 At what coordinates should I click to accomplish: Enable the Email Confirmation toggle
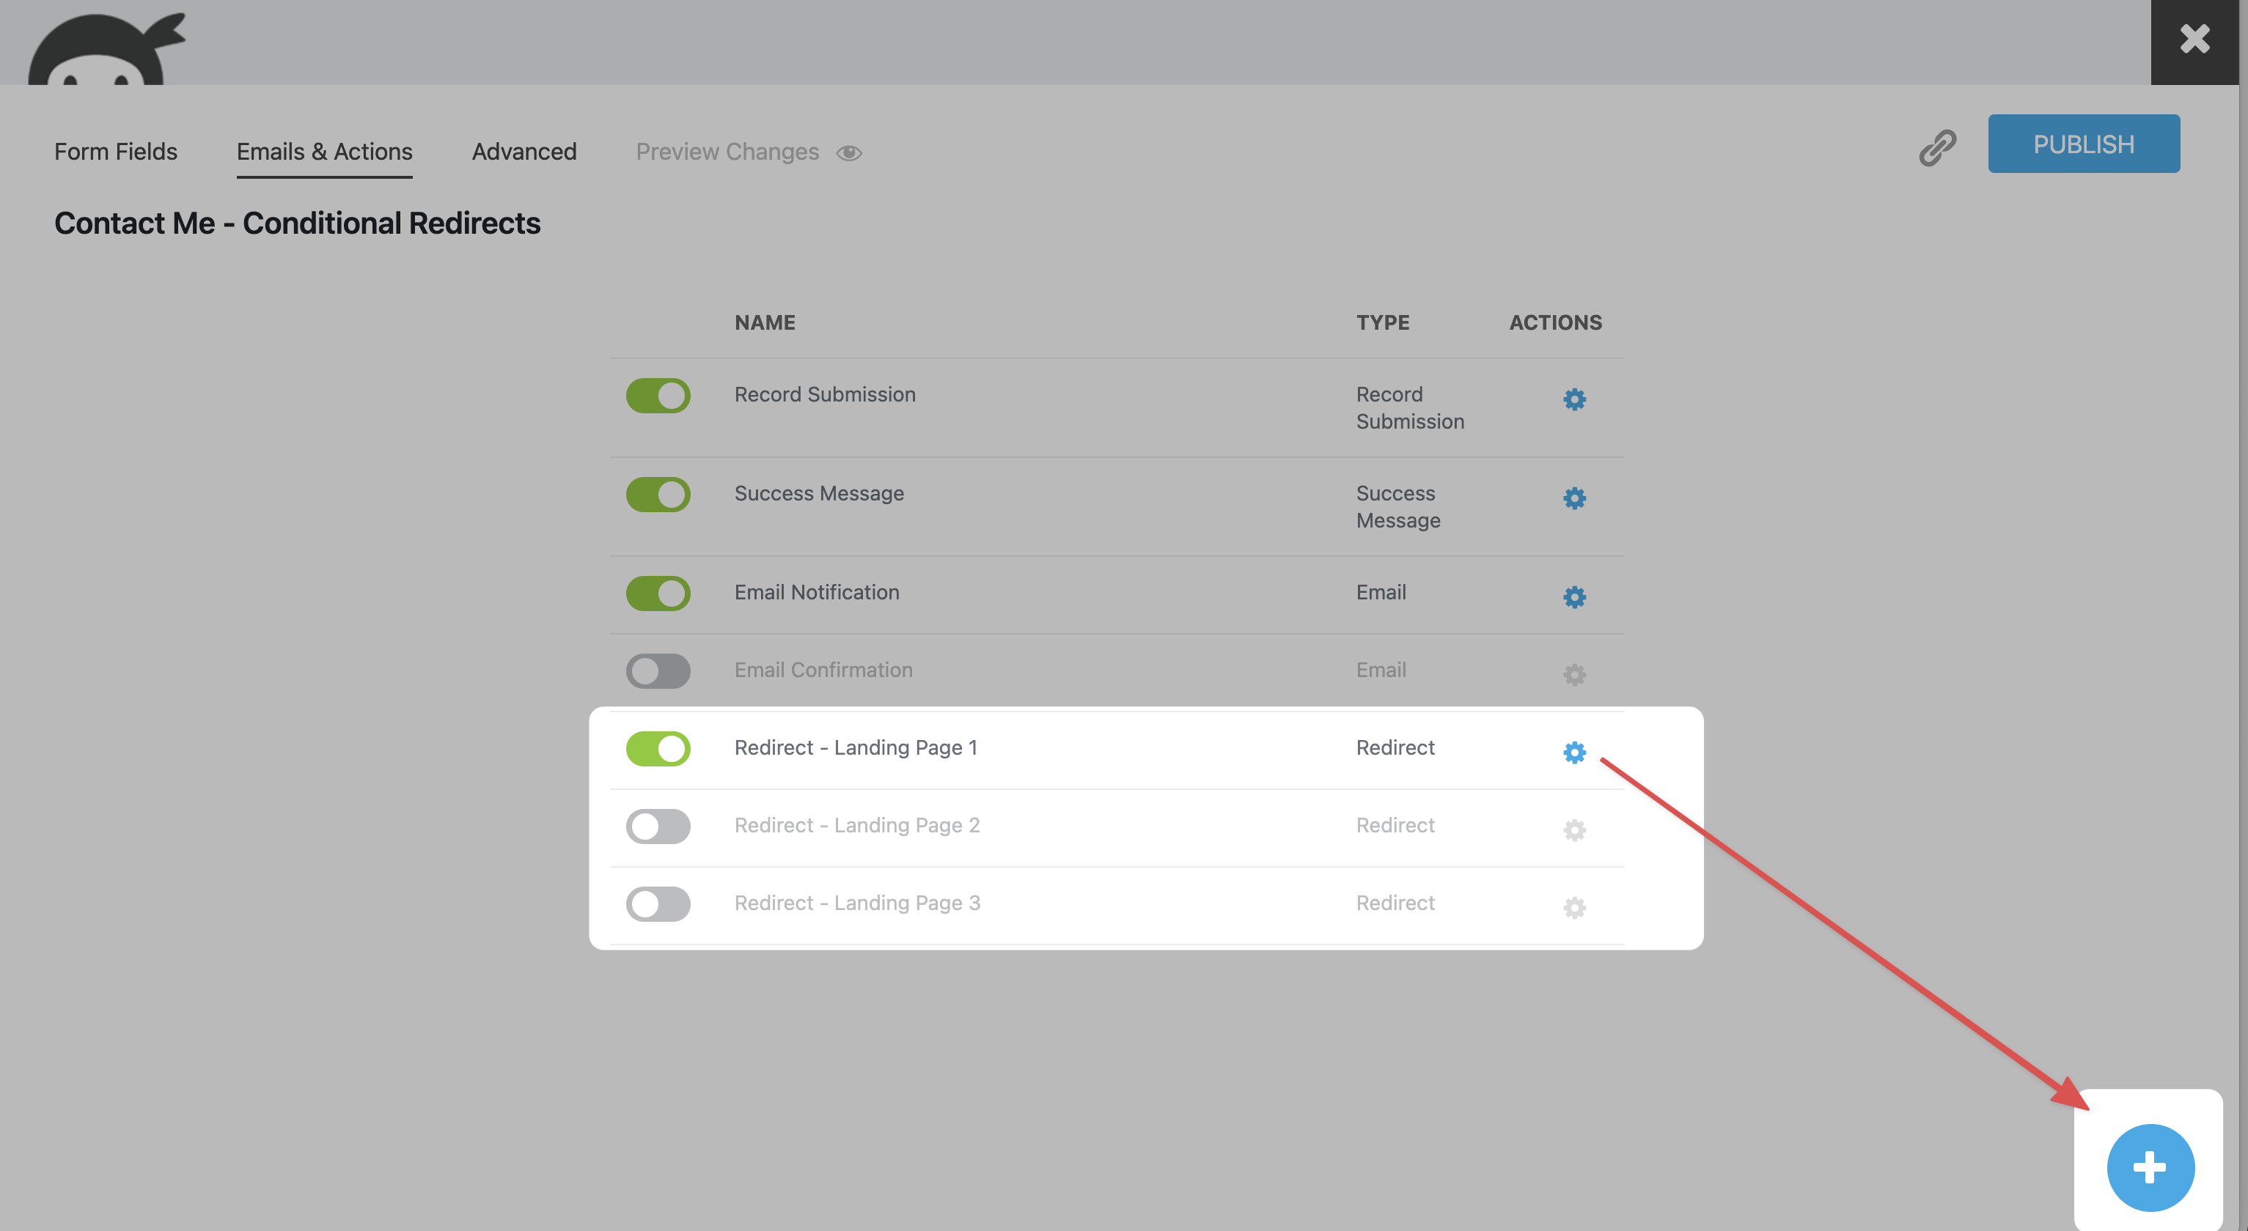point(658,670)
